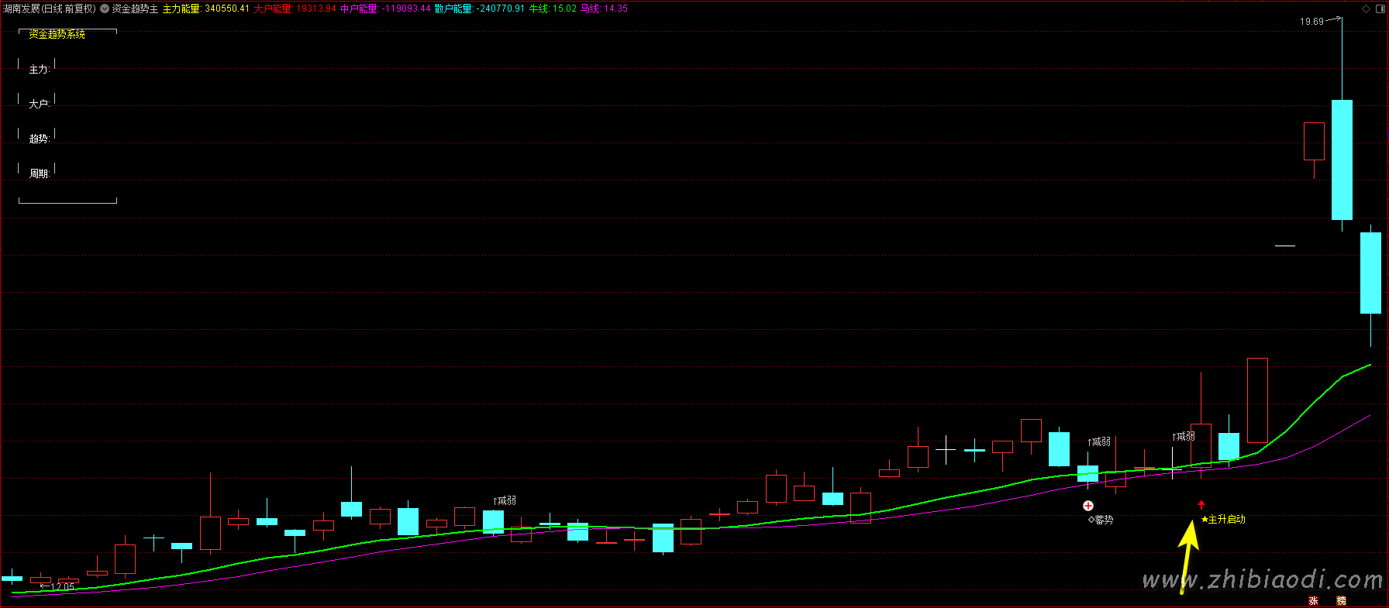Click the 12.05 low price label
This screenshot has width=1389, height=608.
[60, 587]
